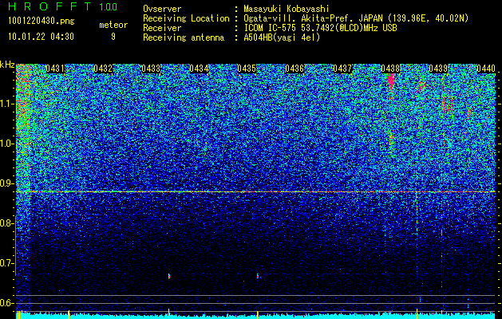Click the 0433 time label
Screen dimensions: 502x319
coord(151,69)
